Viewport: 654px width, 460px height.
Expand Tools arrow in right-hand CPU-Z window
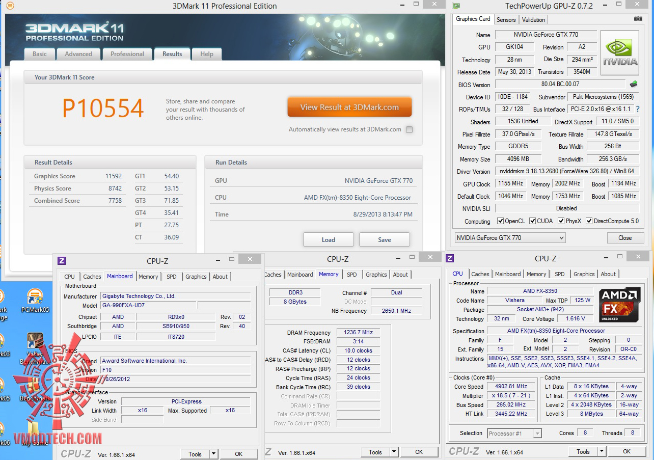pyautogui.click(x=601, y=451)
